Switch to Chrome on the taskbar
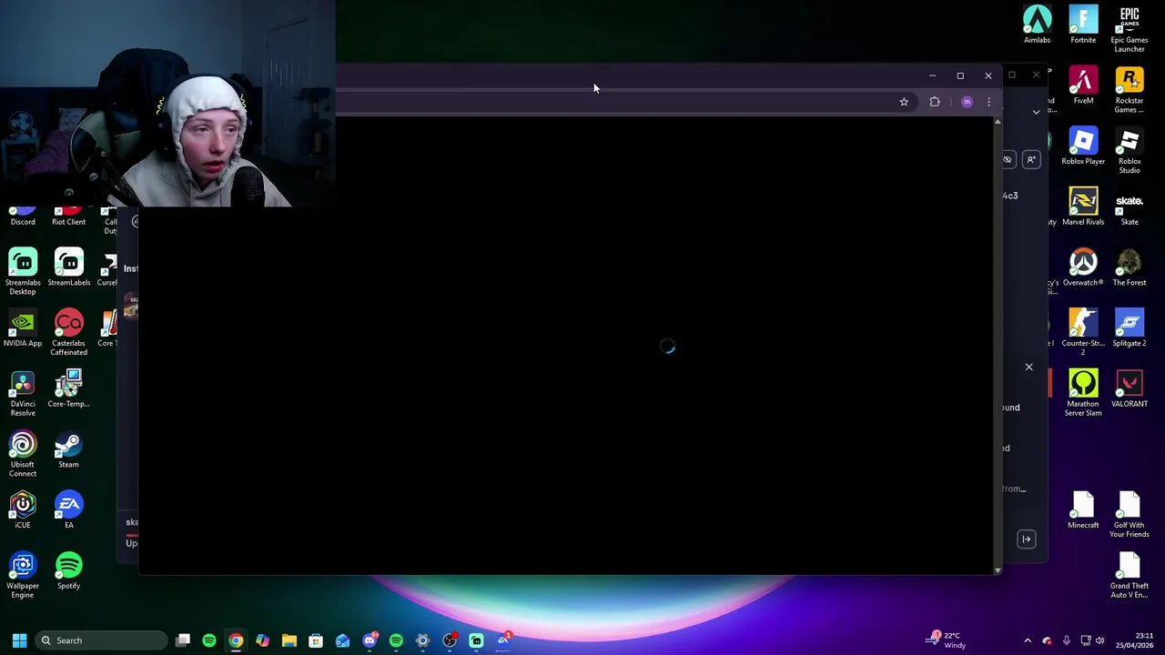The image size is (1165, 655). click(x=236, y=640)
